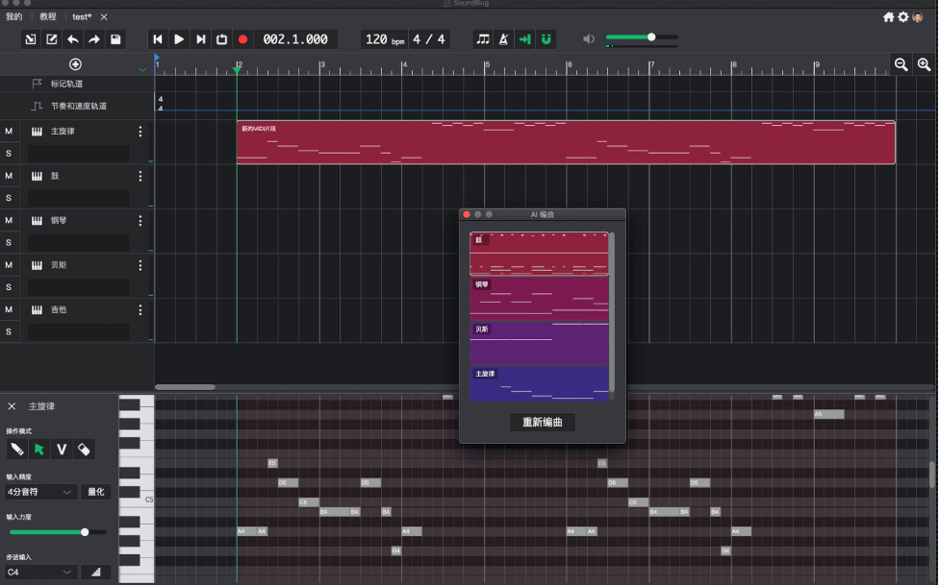Viewport: 940px width, 586px height.
Task: Add a new track with plus icon
Action: 76,64
